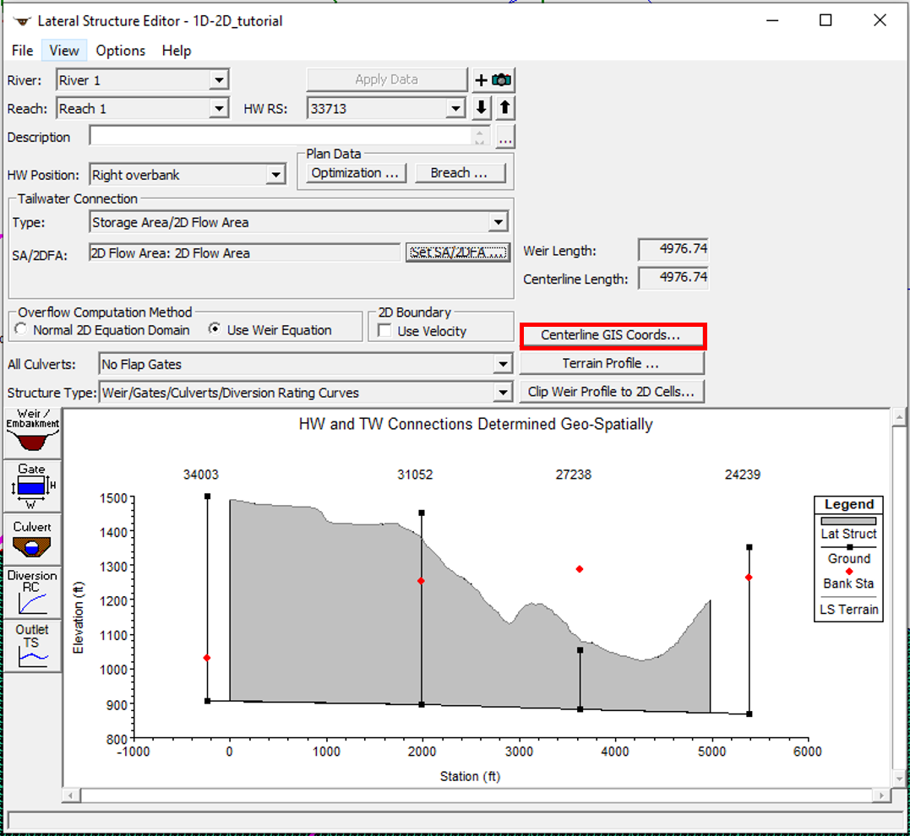
Task: Click the Terrain Profile button
Action: tap(611, 363)
